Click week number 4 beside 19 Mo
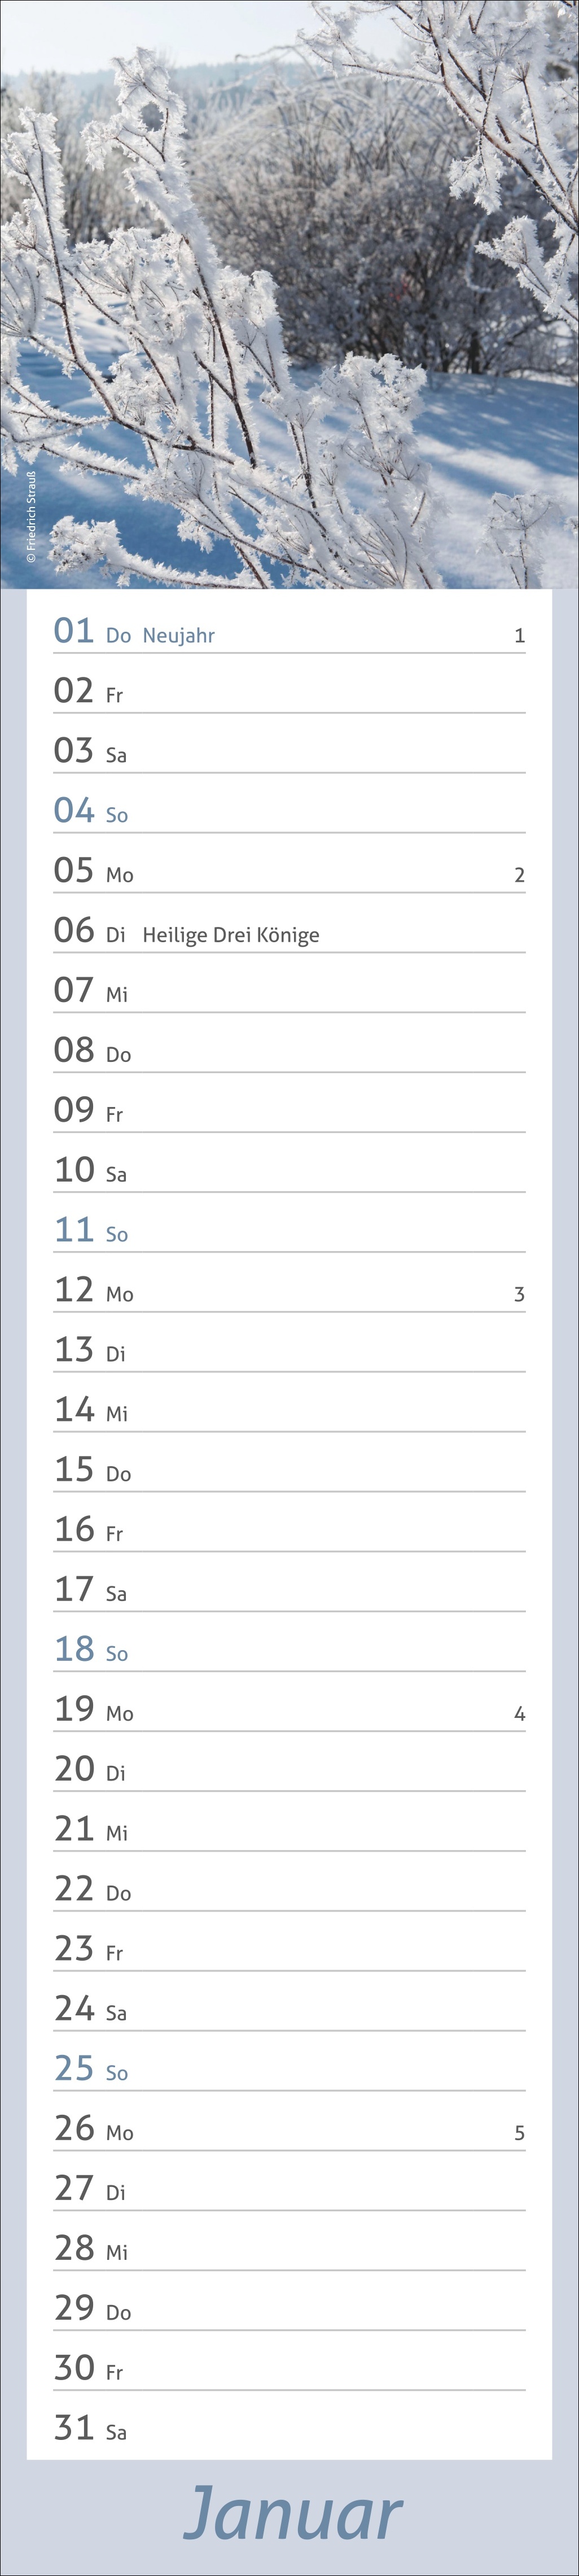This screenshot has height=2576, width=579. (519, 1714)
